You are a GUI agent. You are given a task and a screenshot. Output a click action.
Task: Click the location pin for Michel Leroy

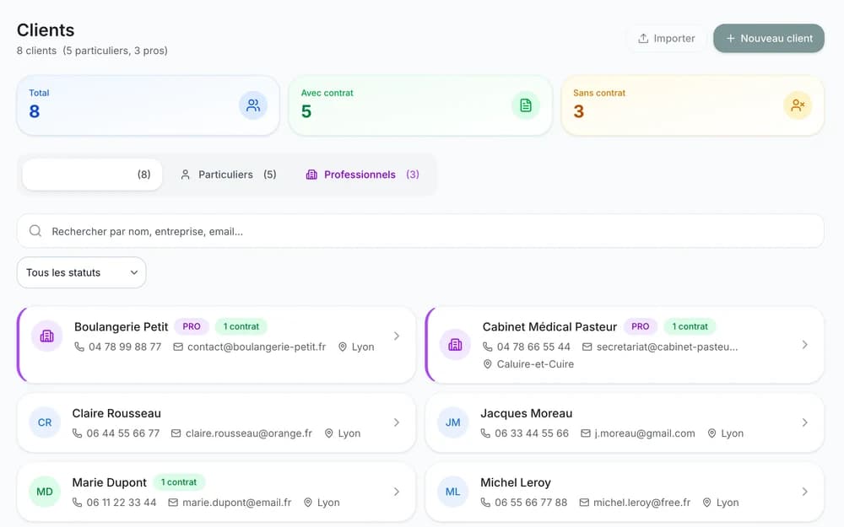tap(706, 503)
